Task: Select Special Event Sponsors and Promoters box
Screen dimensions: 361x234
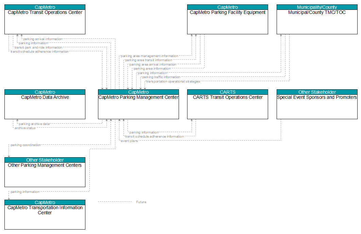Action: coord(317,104)
